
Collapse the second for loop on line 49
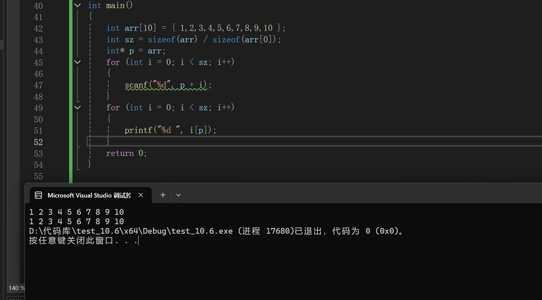click(78, 107)
